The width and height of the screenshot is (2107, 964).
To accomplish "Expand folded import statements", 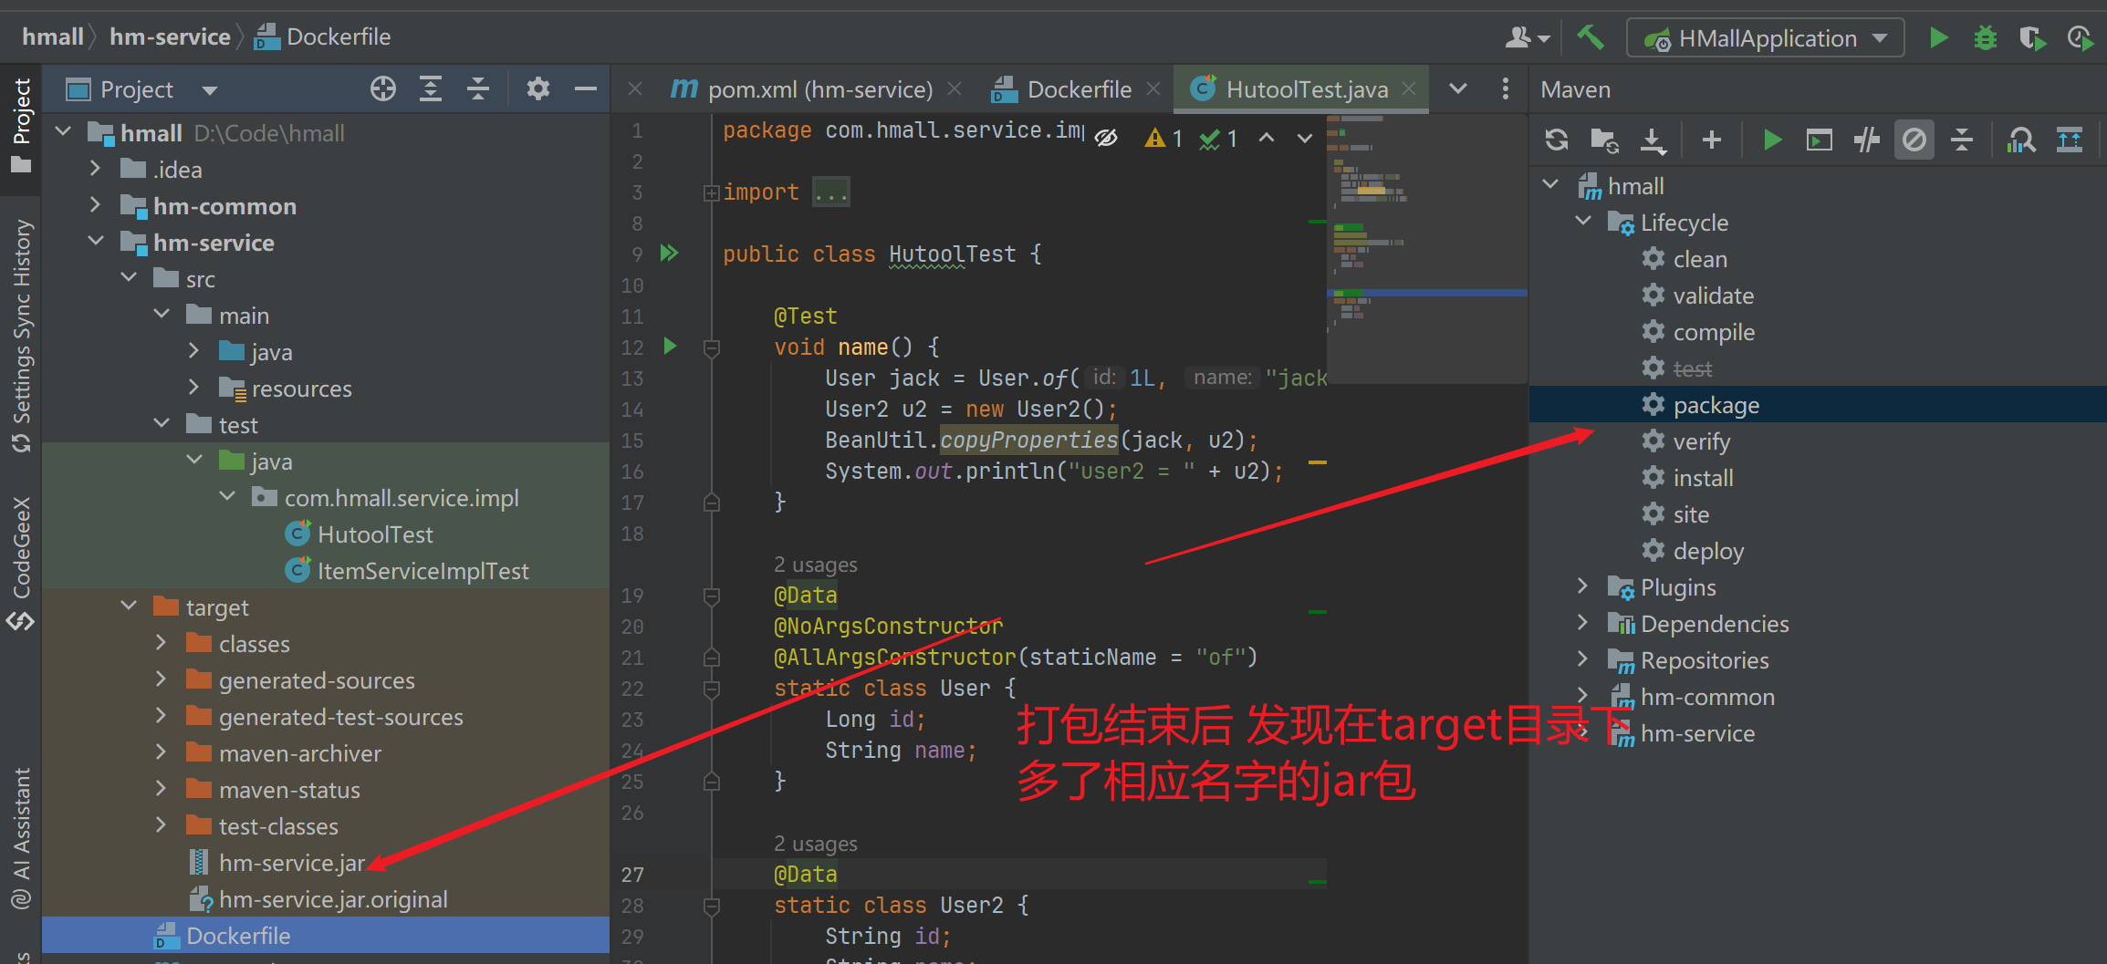I will (711, 192).
